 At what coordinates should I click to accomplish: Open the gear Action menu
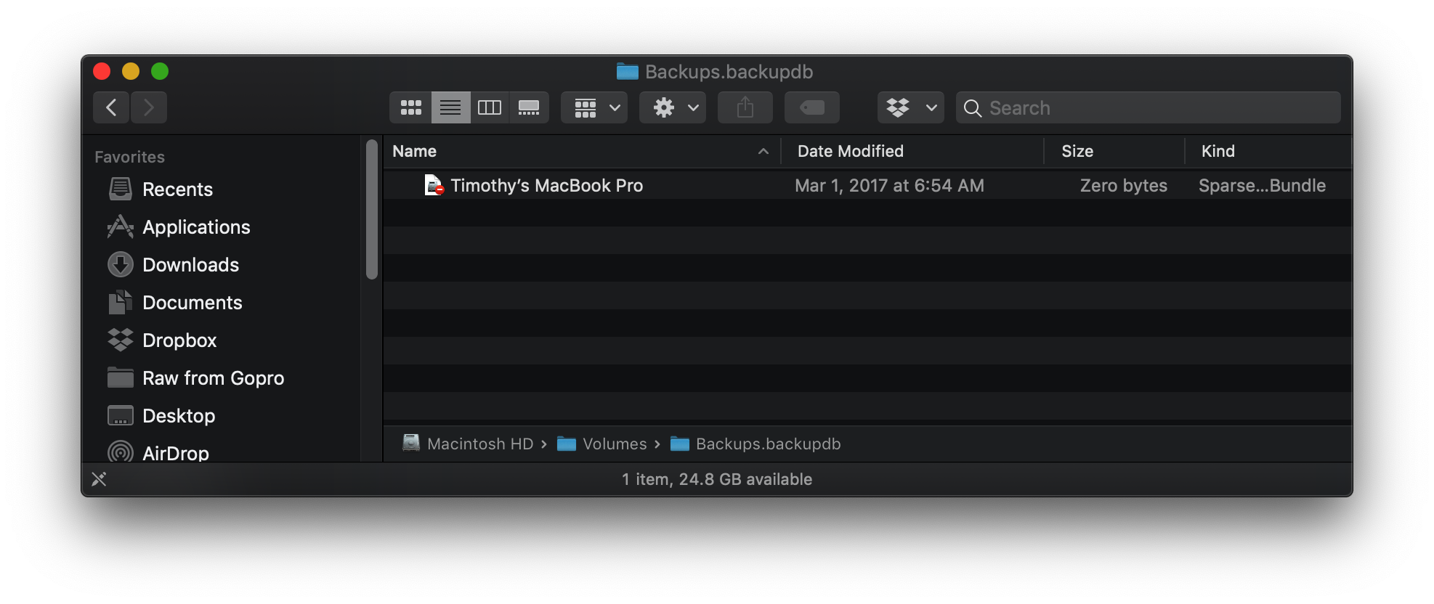pos(673,107)
